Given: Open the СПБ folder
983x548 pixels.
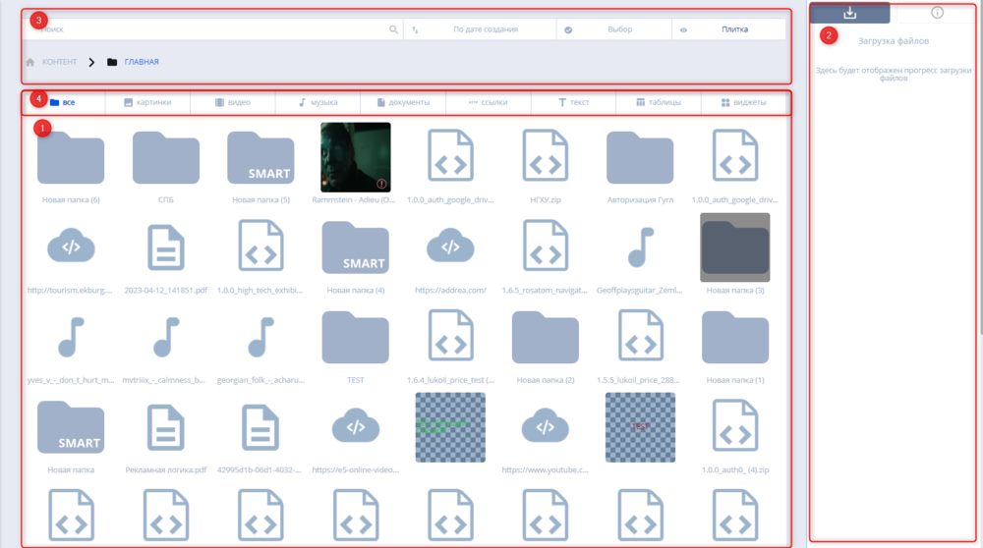Looking at the screenshot, I should (x=164, y=157).
